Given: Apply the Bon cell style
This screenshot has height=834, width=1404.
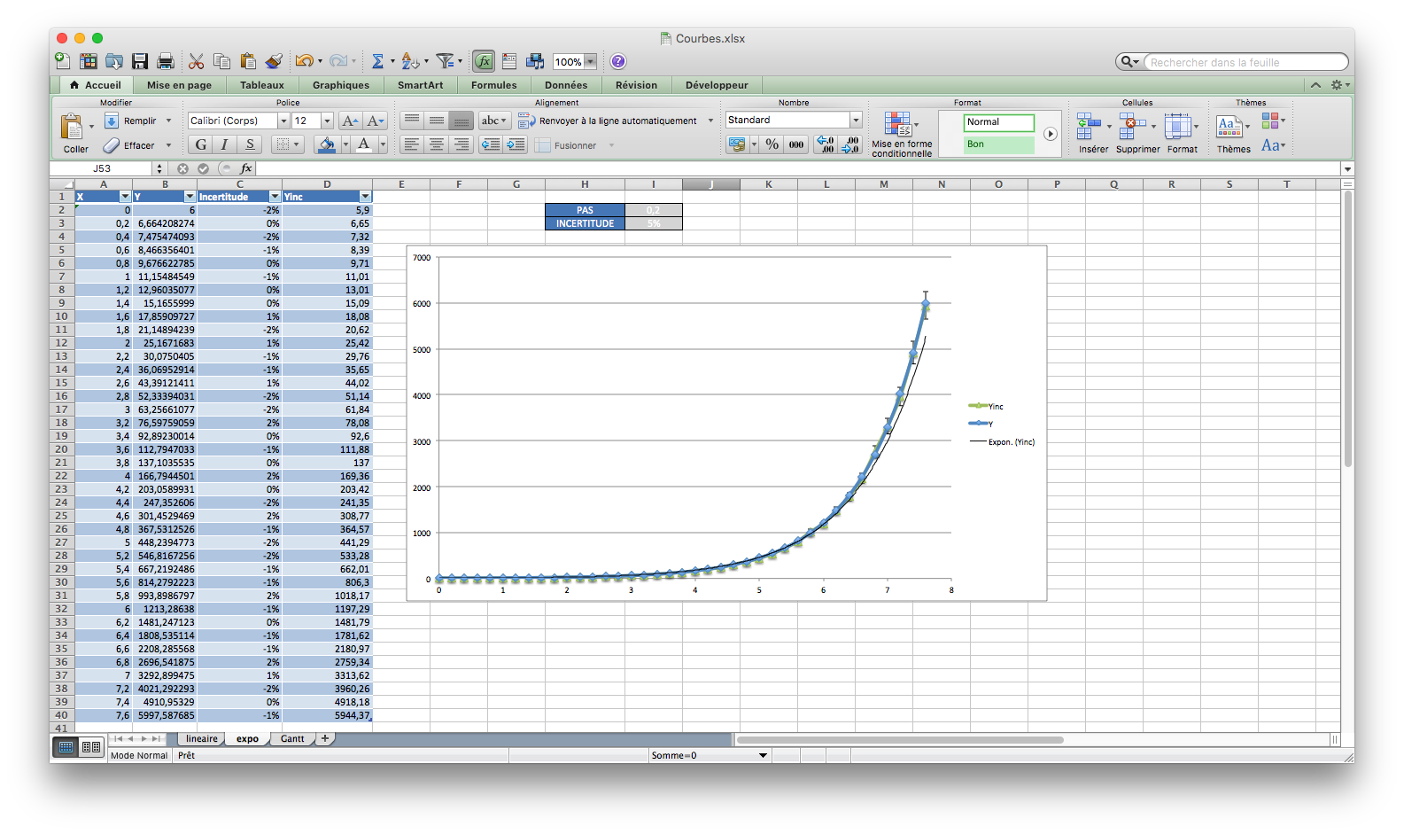Looking at the screenshot, I should 998,144.
